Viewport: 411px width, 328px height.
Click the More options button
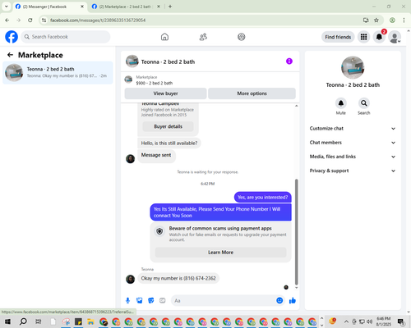click(252, 93)
